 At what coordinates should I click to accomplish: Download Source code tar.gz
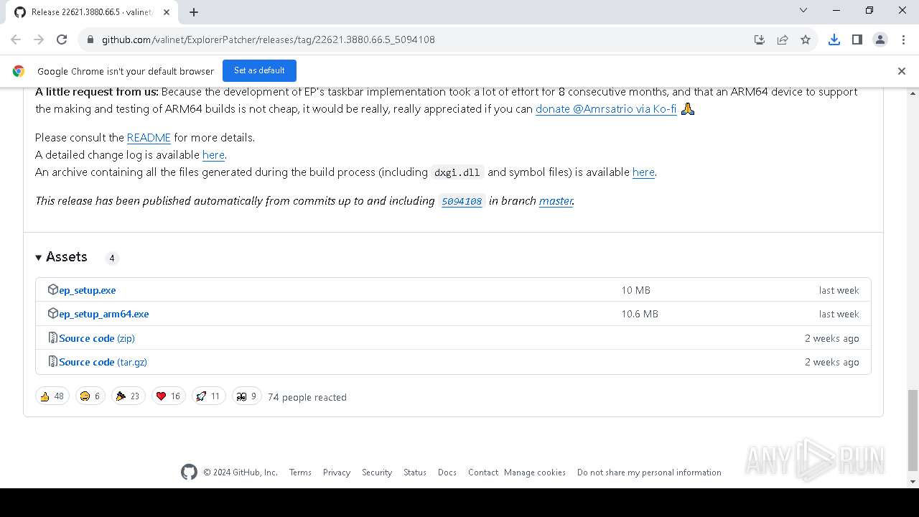103,362
